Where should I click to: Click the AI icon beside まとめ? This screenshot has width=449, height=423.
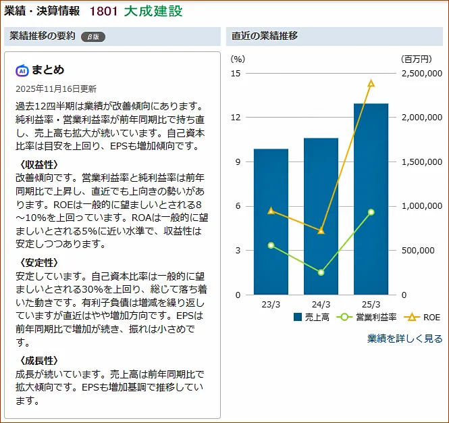(x=22, y=70)
